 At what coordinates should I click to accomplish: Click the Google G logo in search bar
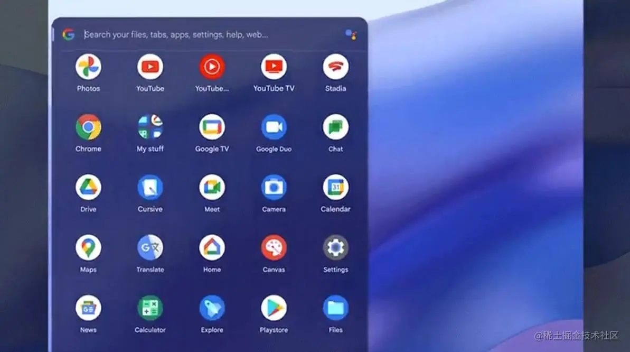69,34
